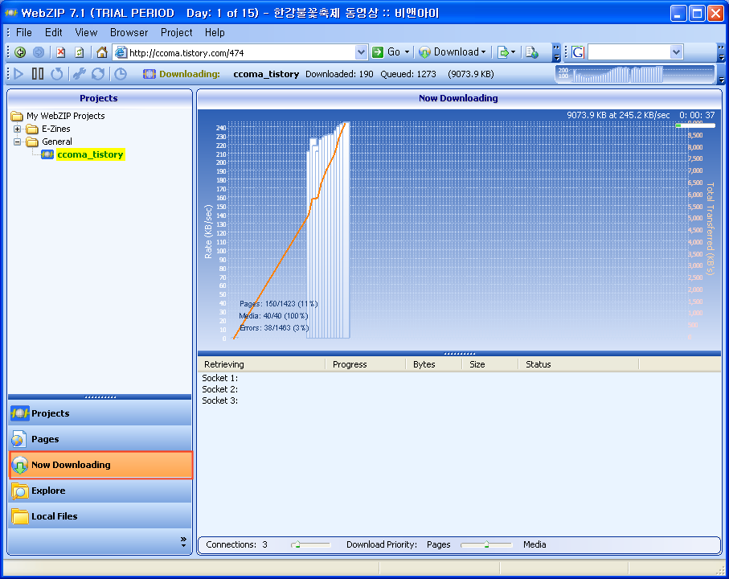Click the total progress bar on graph
The height and width of the screenshot is (579, 729).
(695, 125)
